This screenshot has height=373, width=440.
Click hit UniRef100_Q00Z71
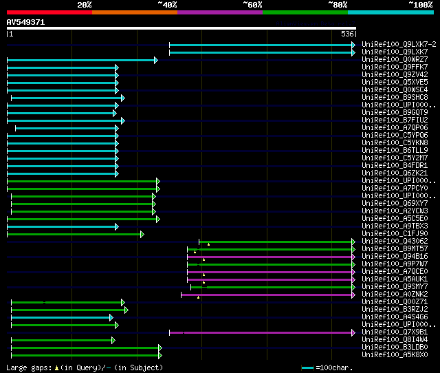point(395,302)
